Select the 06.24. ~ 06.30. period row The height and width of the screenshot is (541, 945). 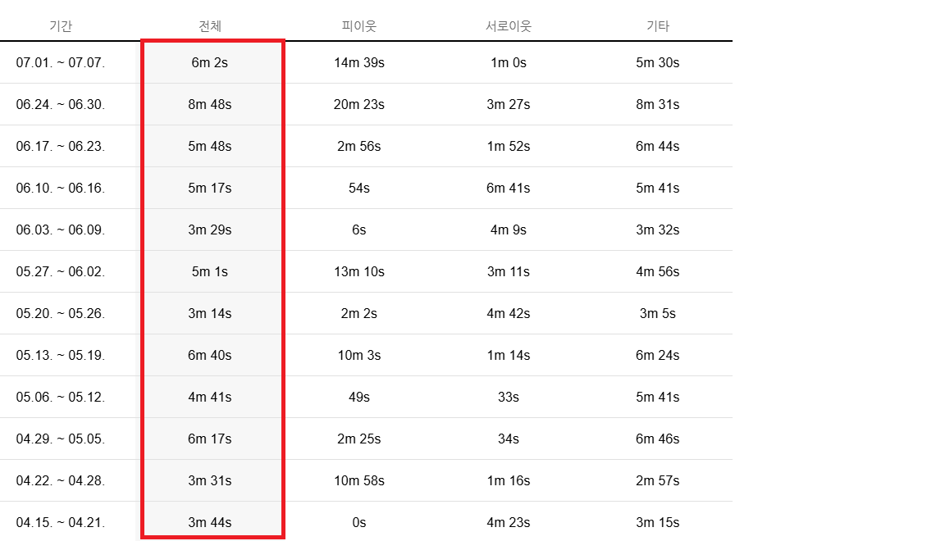click(61, 104)
